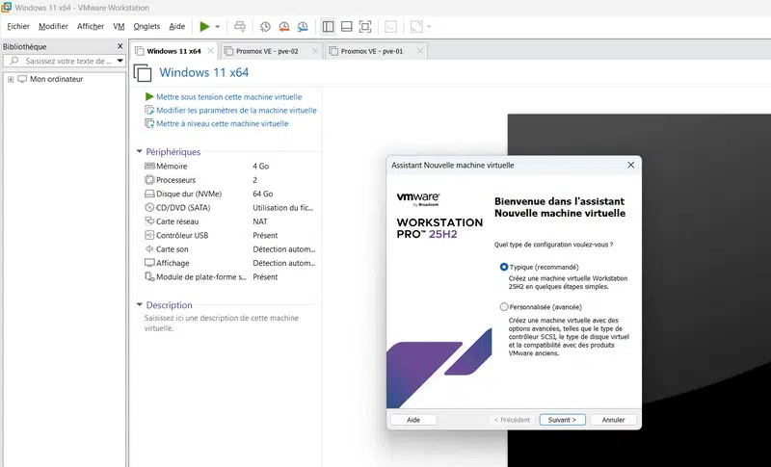Open the snapshot manager blue clock icon
Image resolution: width=771 pixels, height=467 pixels.
(x=303, y=27)
